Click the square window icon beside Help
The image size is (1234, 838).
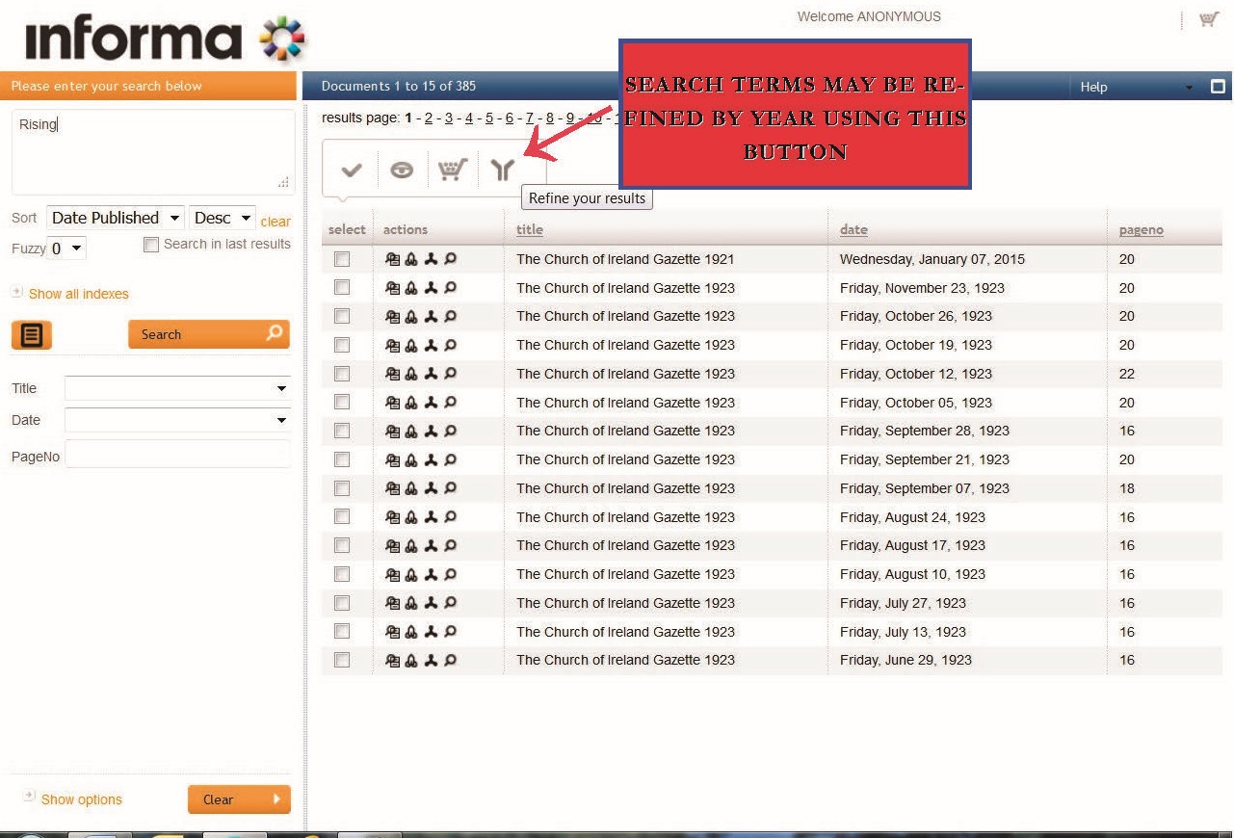coord(1218,87)
